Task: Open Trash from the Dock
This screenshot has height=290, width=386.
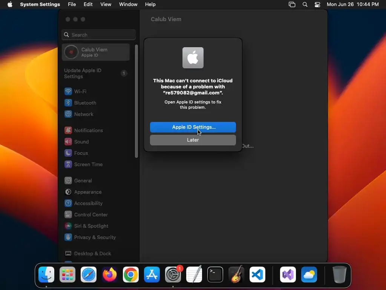Action: (x=340, y=274)
